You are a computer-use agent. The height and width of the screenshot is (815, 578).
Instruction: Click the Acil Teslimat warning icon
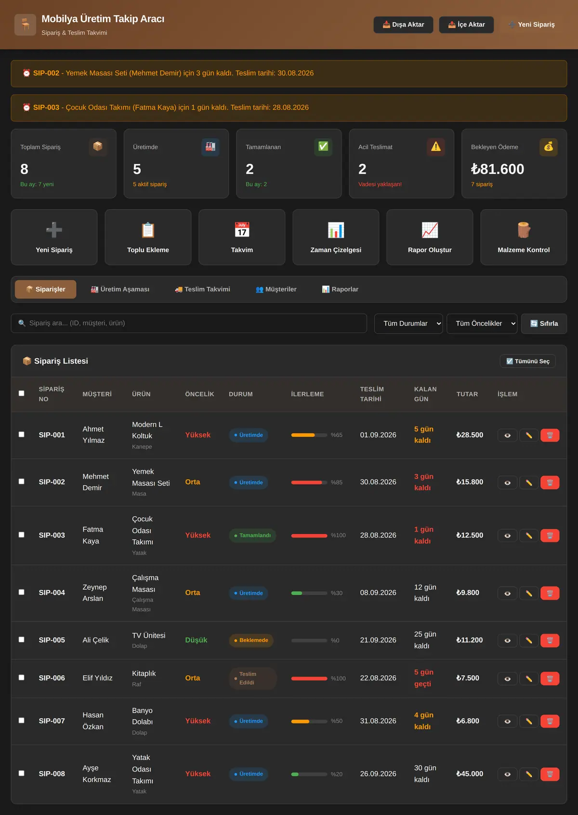[x=436, y=147]
